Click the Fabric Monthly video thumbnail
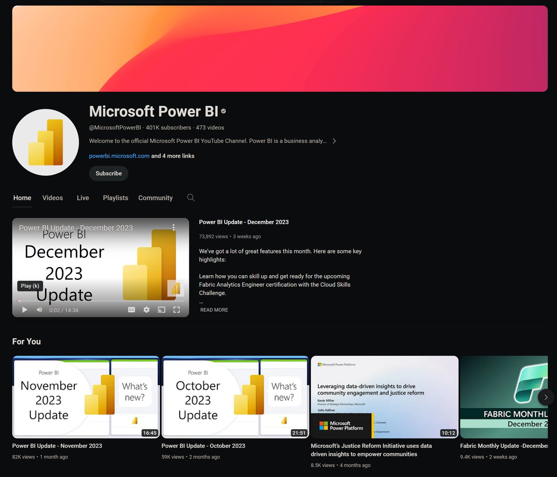The height and width of the screenshot is (477, 557). (x=504, y=397)
